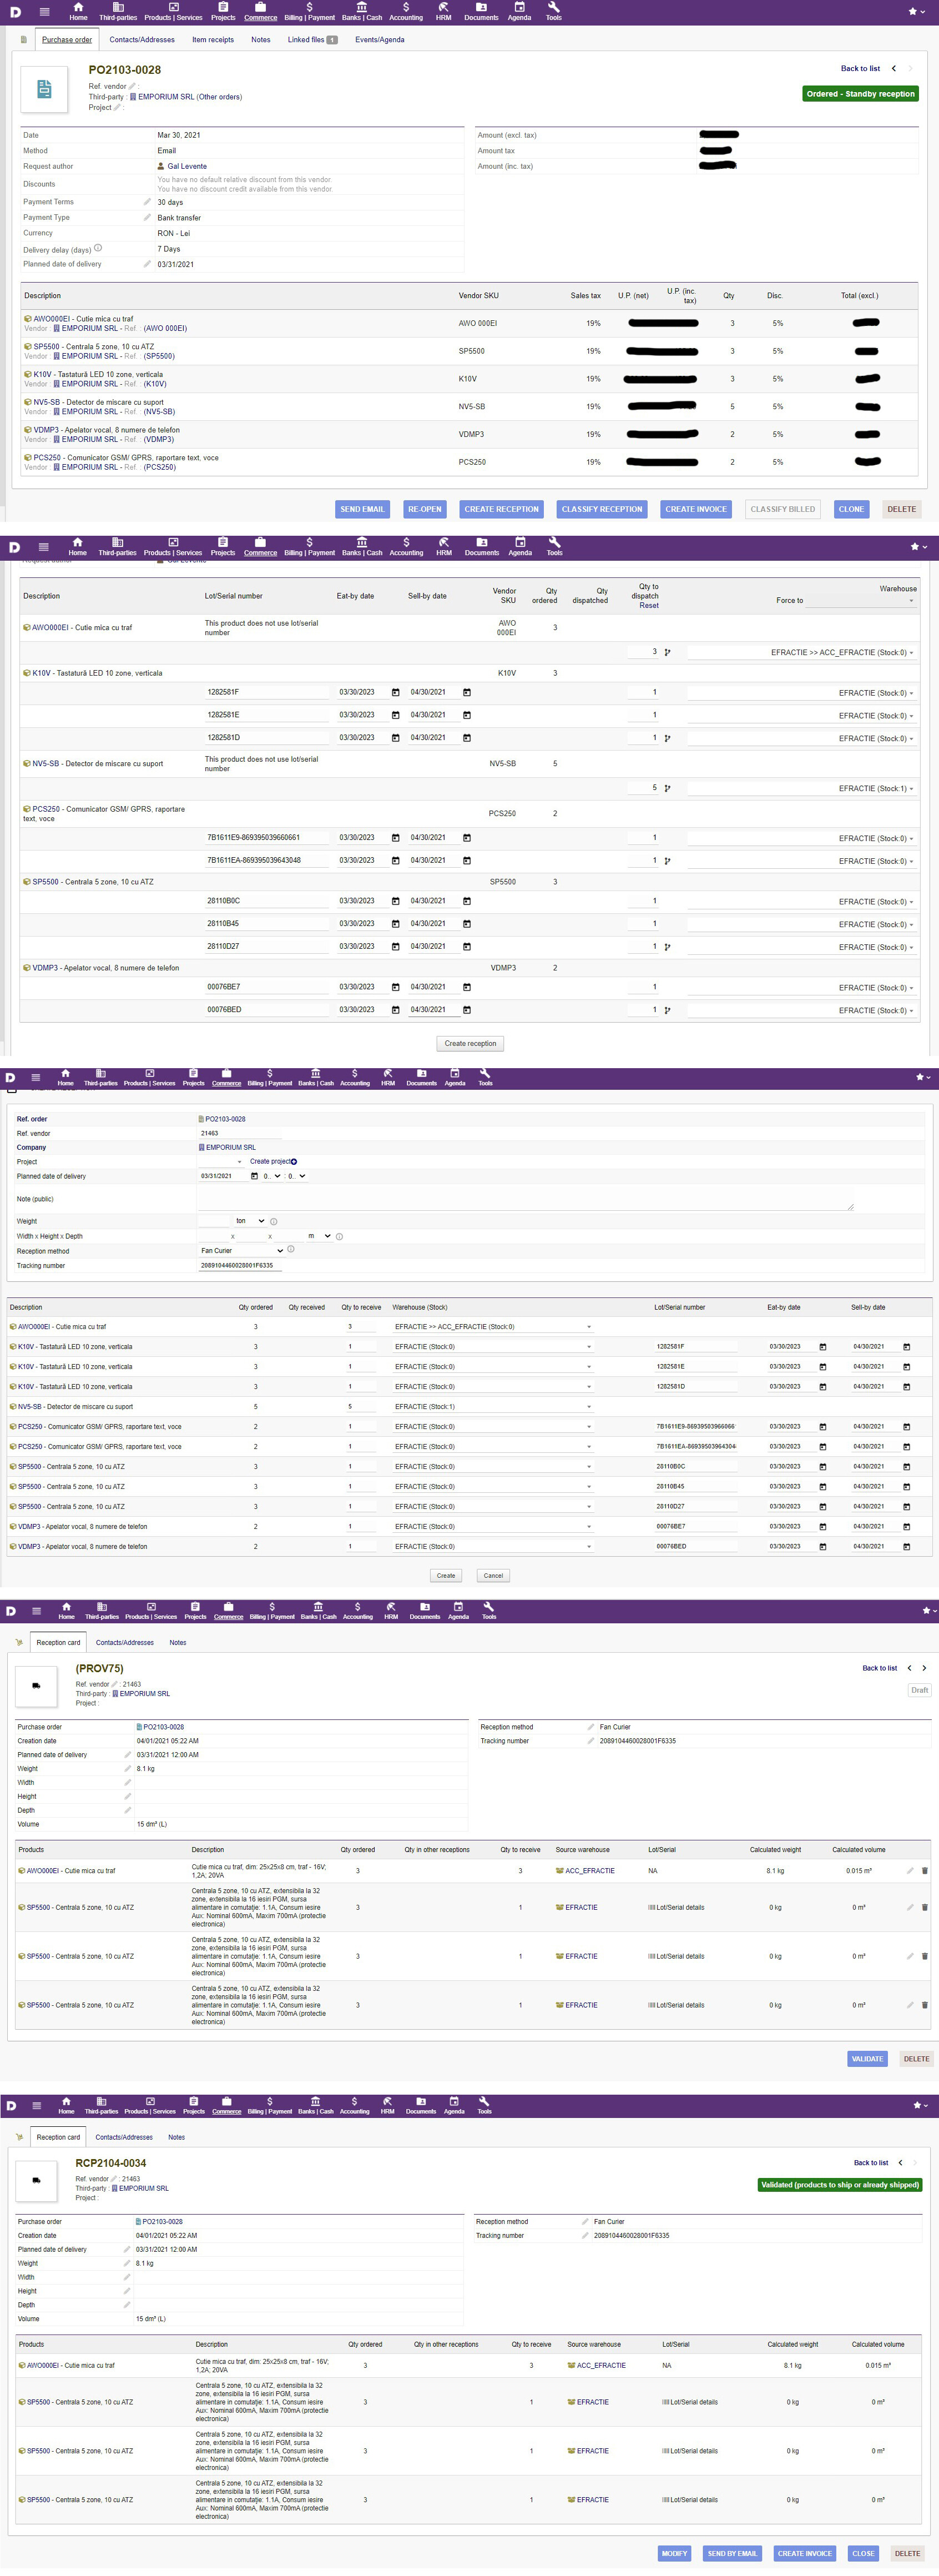Click previous-record arrow beside Back to list on PROV75
The height and width of the screenshot is (2576, 939).
click(909, 1668)
